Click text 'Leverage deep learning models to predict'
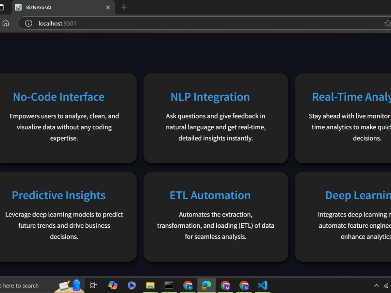 [x=64, y=214]
